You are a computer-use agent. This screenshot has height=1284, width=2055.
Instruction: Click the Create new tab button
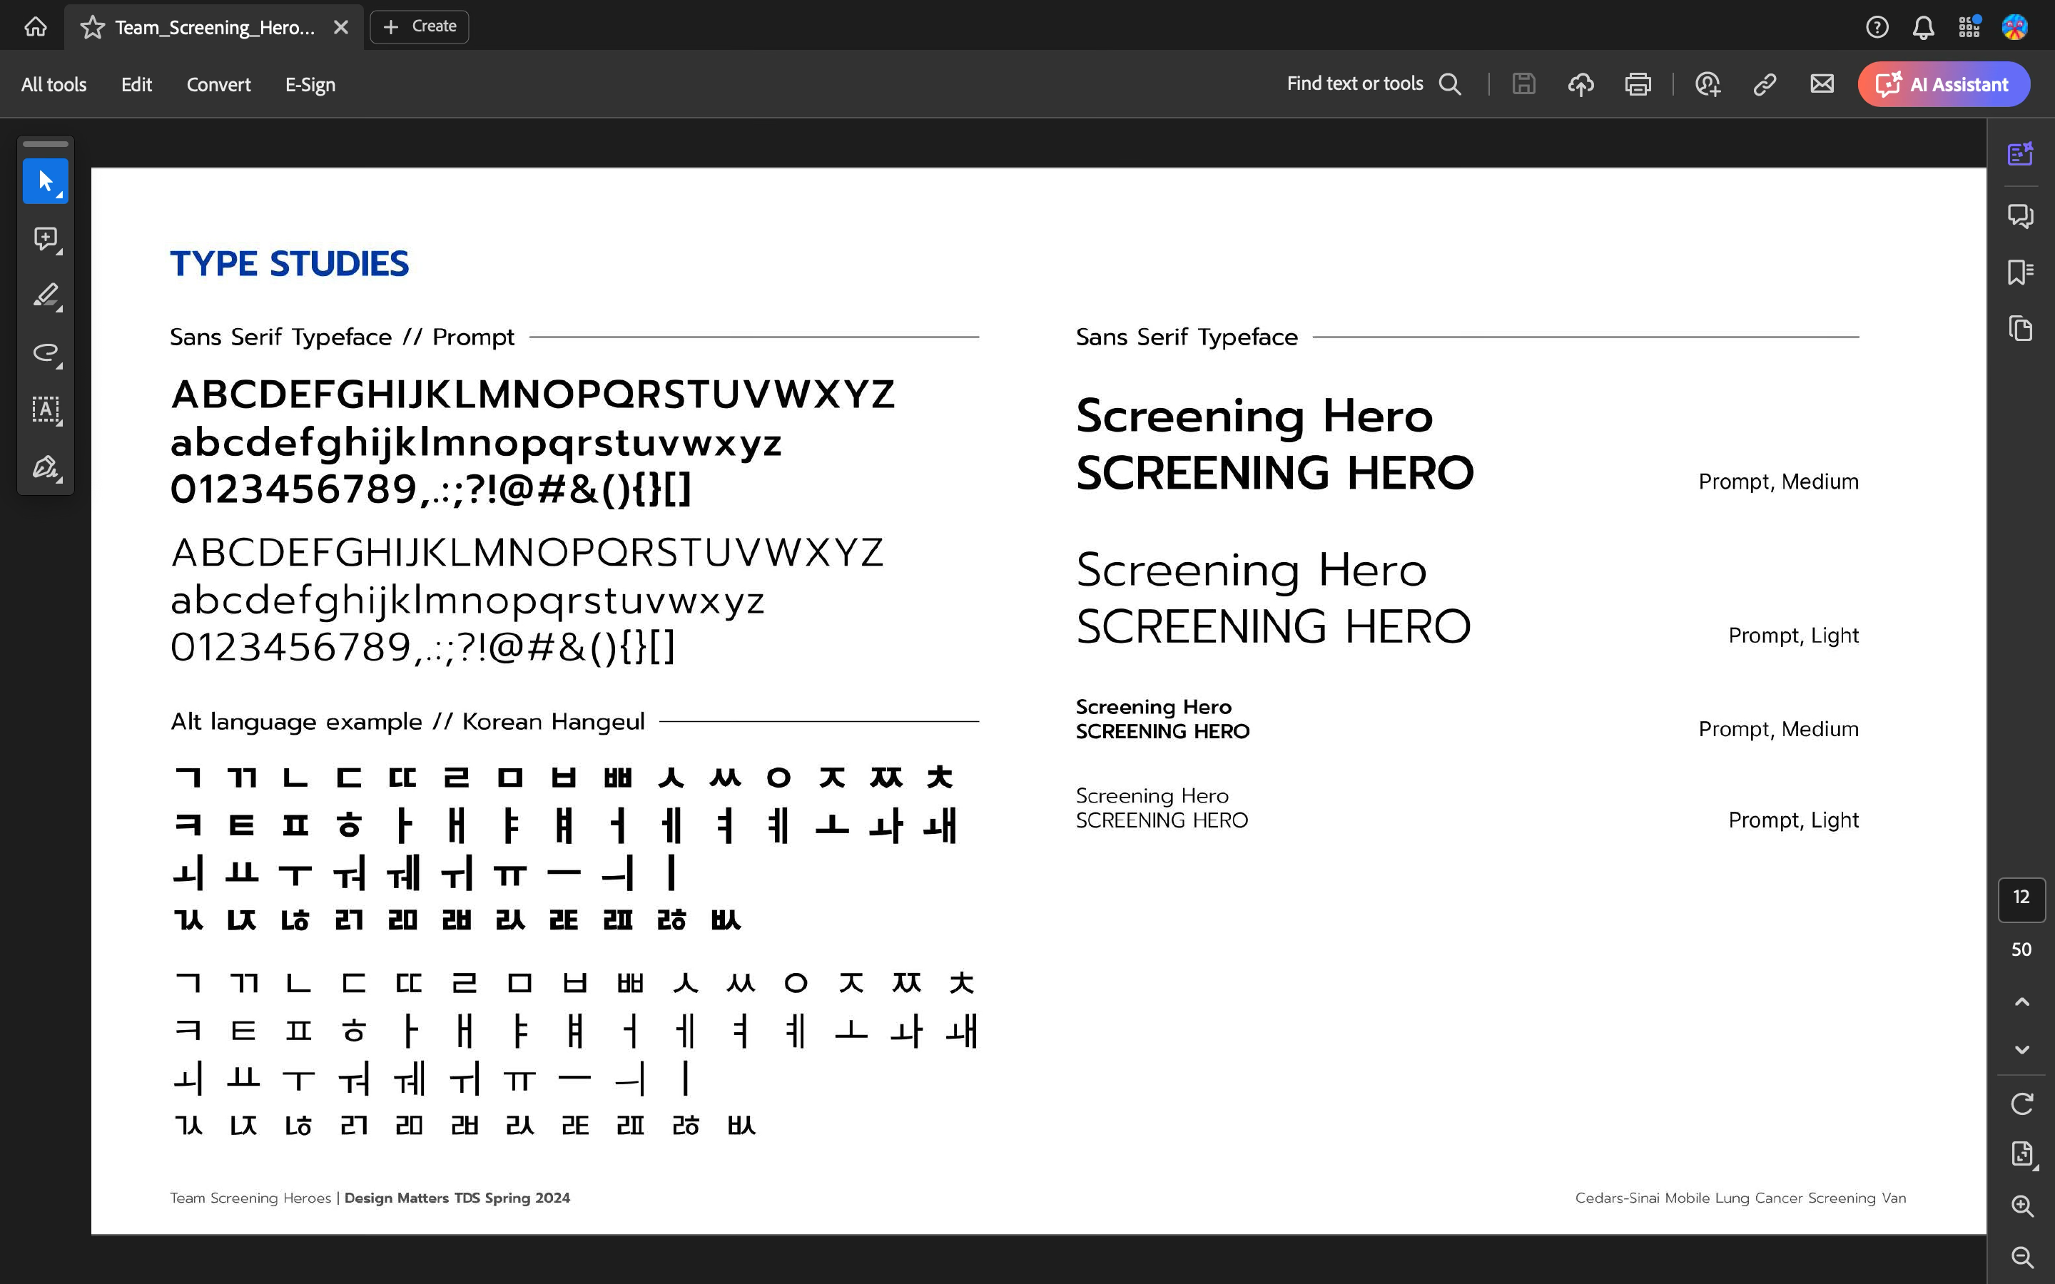coord(420,26)
